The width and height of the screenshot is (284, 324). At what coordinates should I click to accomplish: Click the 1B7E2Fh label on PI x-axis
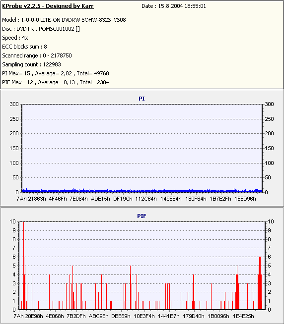pyautogui.click(x=220, y=199)
